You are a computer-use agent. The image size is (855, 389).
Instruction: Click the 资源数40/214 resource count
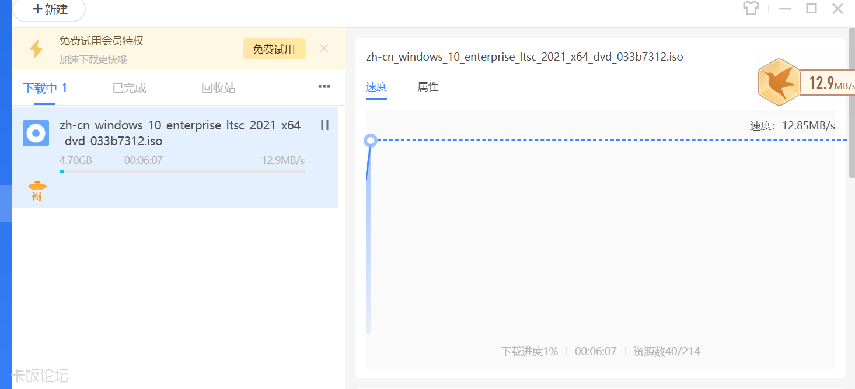(666, 352)
